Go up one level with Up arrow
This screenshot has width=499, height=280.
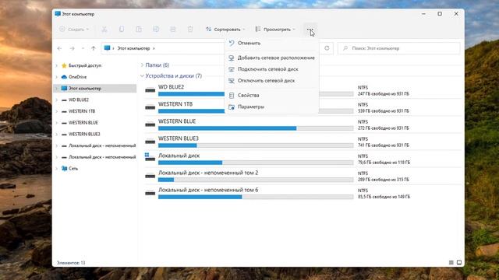(94, 48)
